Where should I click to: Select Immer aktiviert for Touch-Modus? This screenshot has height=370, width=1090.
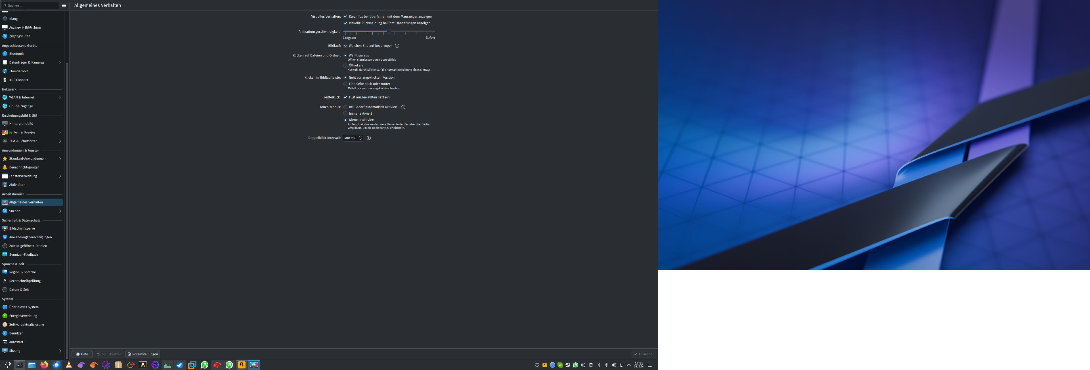point(345,114)
